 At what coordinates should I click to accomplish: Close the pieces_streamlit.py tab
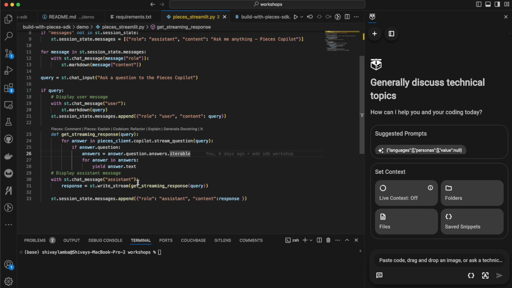coord(225,17)
